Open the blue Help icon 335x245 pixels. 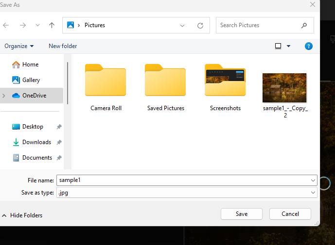coord(309,46)
